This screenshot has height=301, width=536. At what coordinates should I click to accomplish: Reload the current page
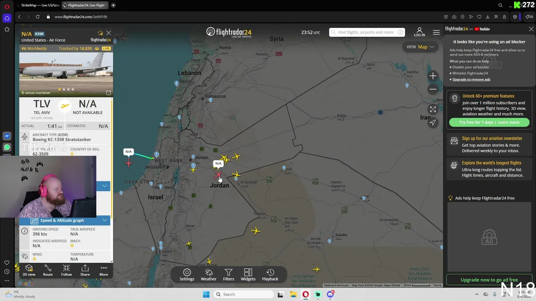click(38, 17)
